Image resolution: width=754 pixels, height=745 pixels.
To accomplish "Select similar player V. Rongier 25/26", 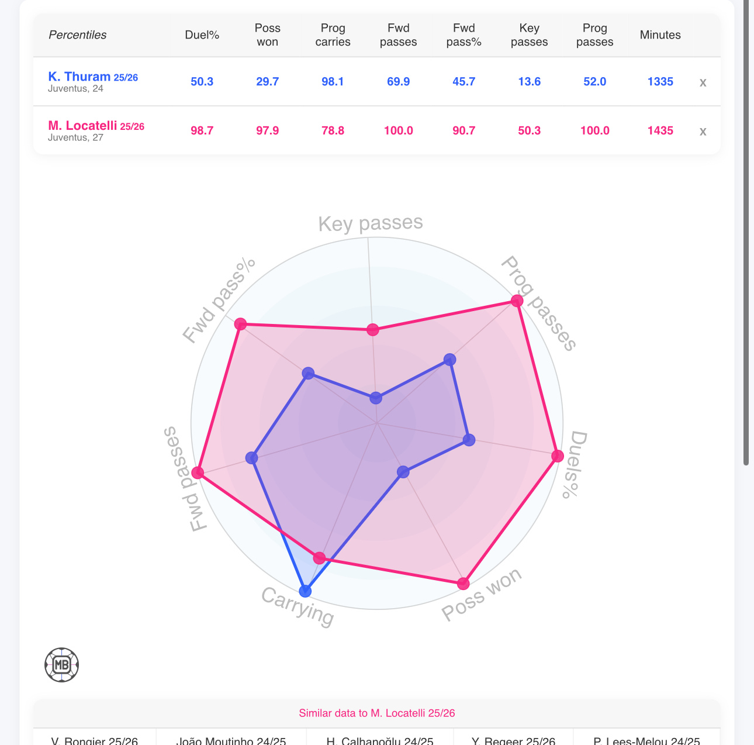I will 95,740.
